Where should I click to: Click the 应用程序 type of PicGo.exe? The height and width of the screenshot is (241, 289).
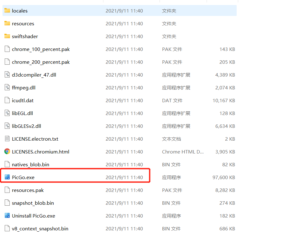click(x=171, y=178)
